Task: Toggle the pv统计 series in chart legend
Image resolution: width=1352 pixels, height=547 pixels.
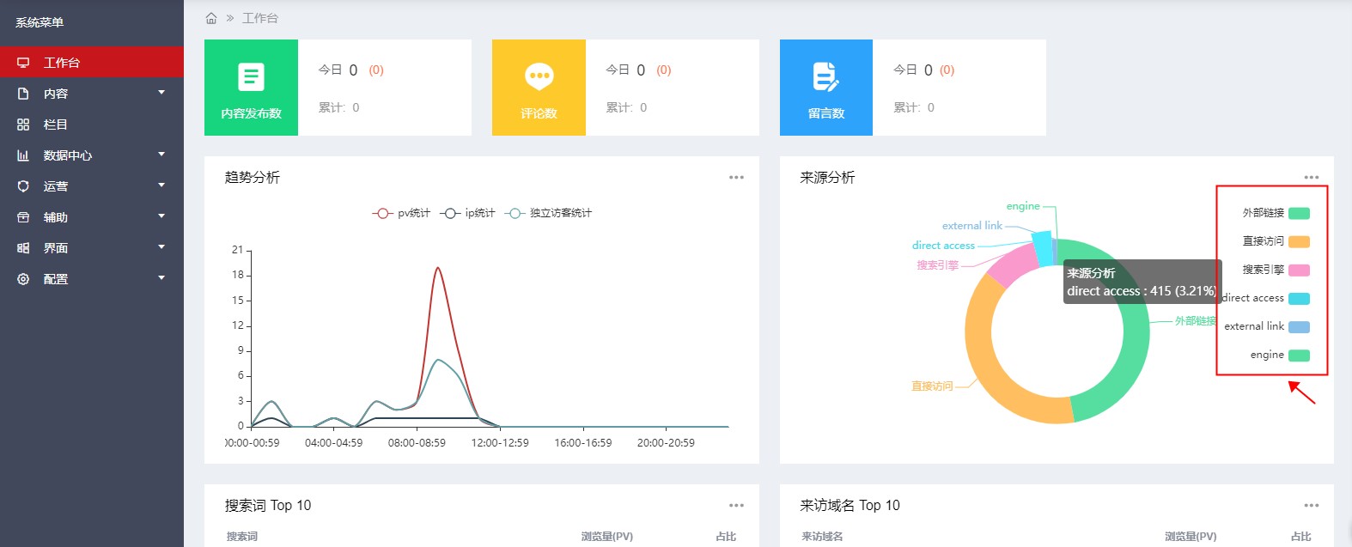Action: [401, 213]
